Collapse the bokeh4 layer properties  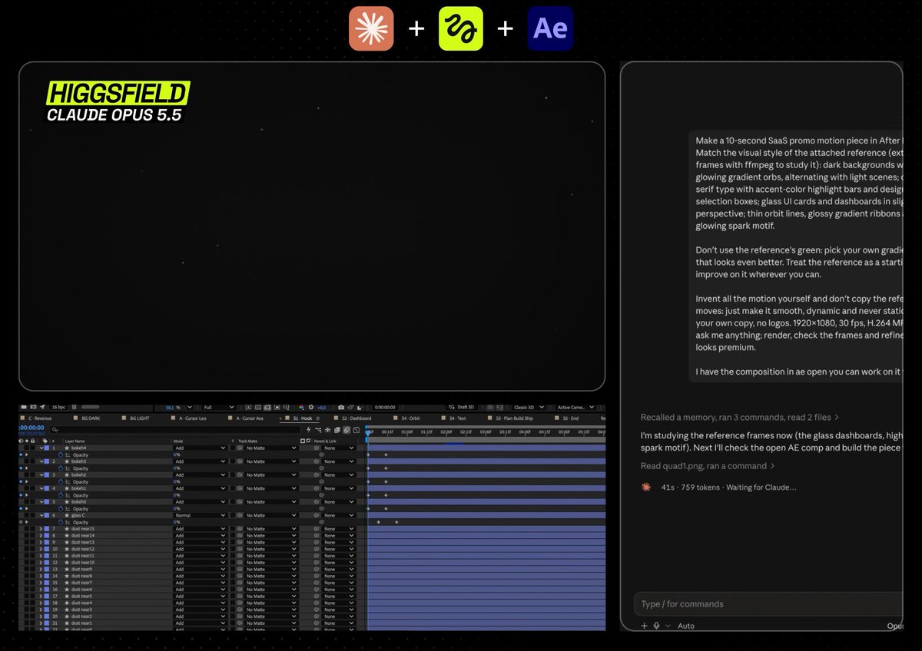point(41,448)
